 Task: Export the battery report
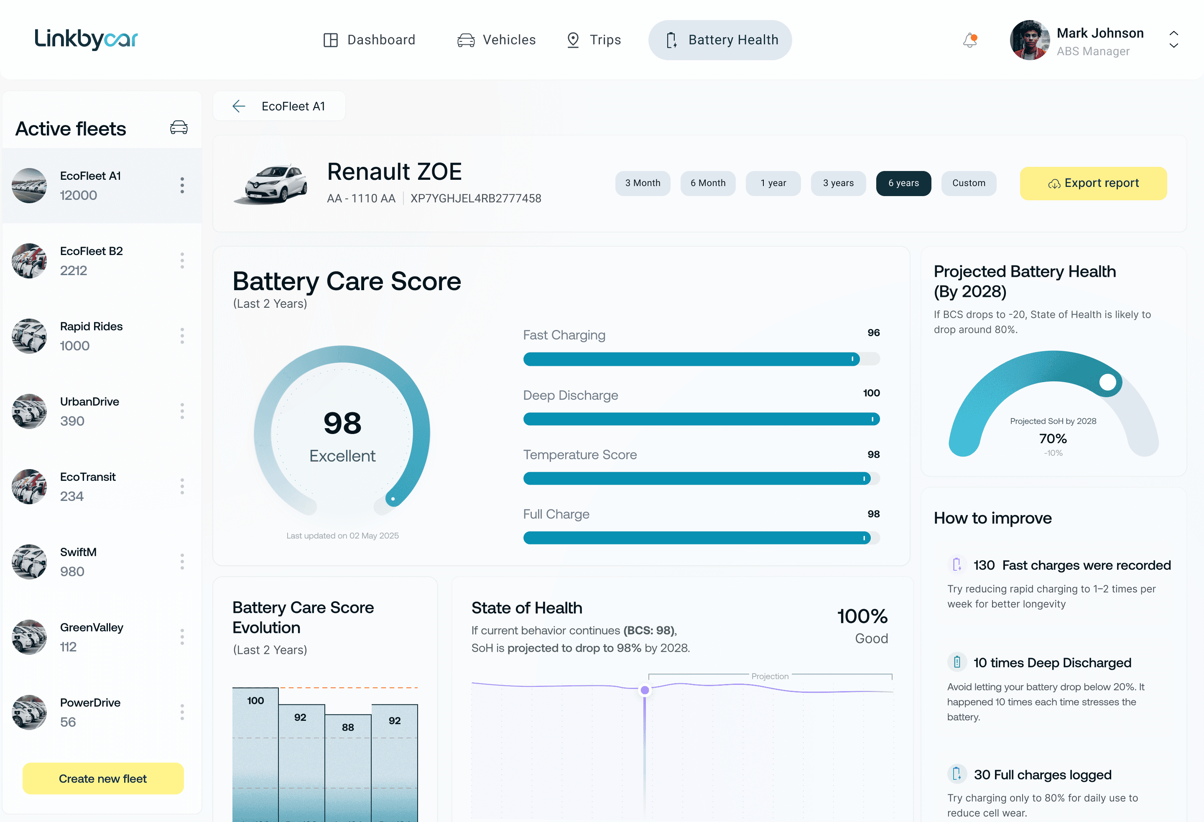[x=1093, y=183]
